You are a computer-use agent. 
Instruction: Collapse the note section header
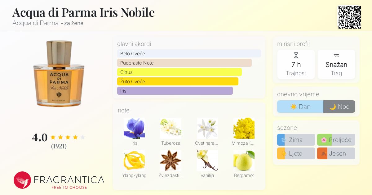point(124,111)
